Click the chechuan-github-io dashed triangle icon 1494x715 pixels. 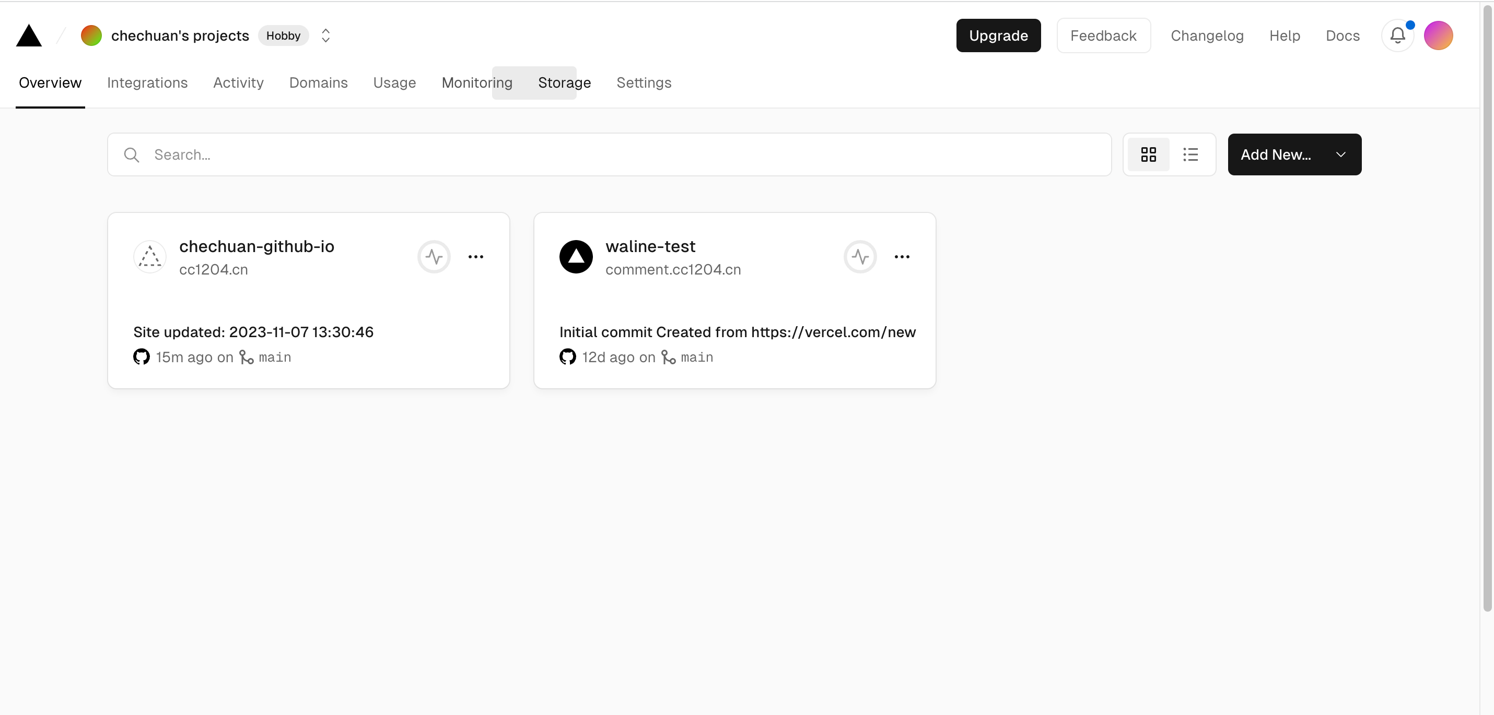(149, 257)
